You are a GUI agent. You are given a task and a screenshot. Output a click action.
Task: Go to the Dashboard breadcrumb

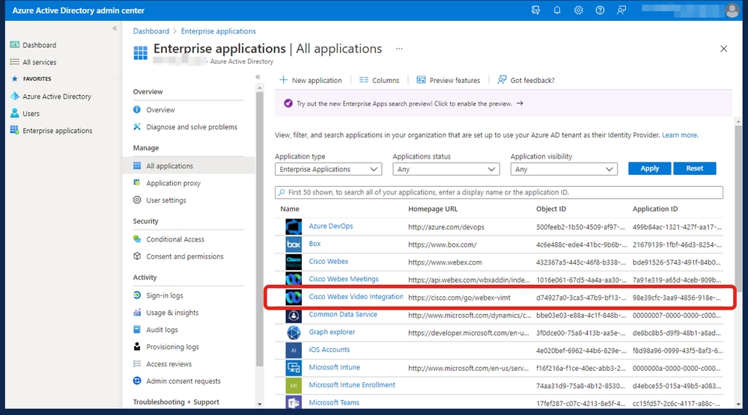click(150, 31)
